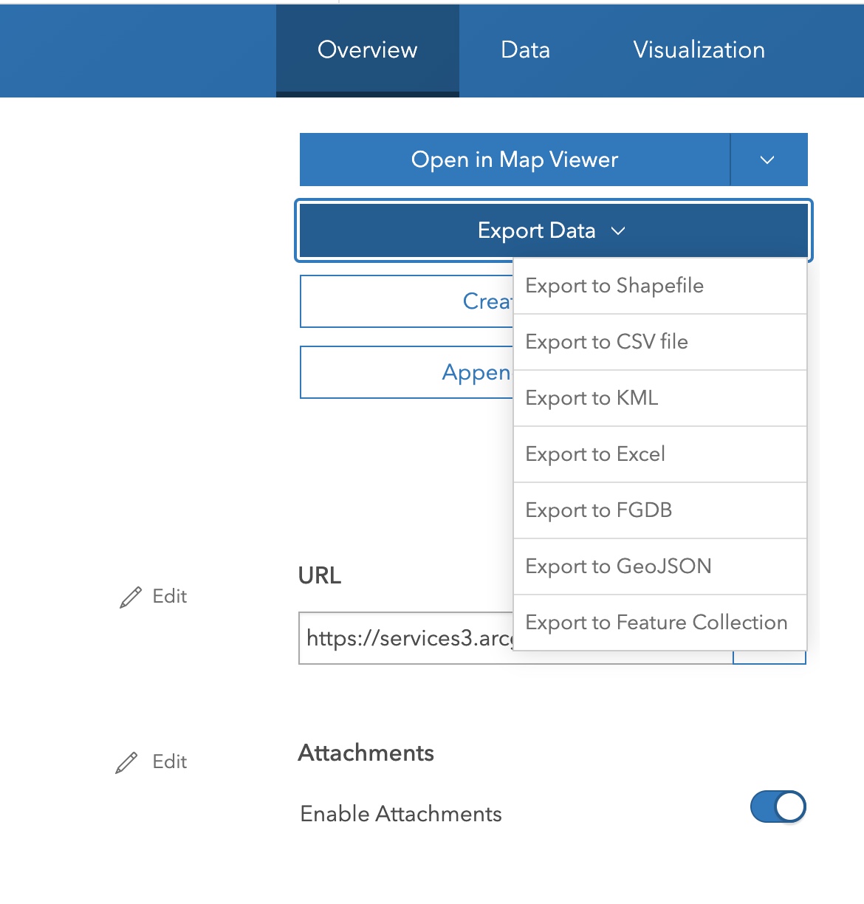The width and height of the screenshot is (864, 904).
Task: Select Export to KML from the export menu
Action: pos(591,398)
